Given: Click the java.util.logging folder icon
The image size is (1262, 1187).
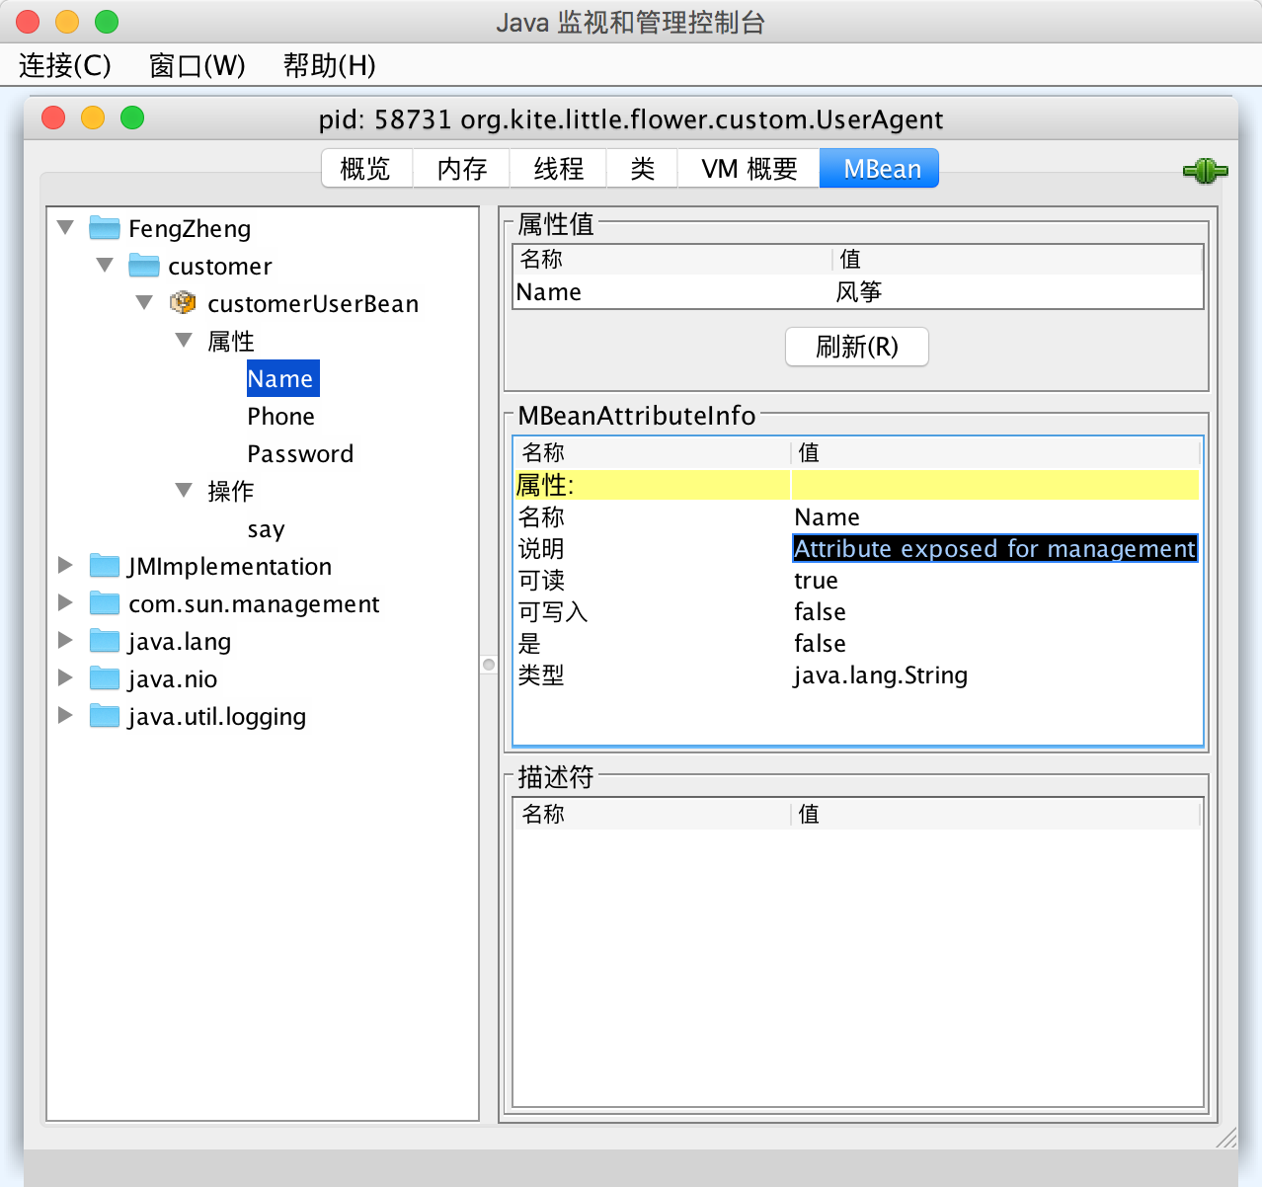Looking at the screenshot, I should [104, 715].
